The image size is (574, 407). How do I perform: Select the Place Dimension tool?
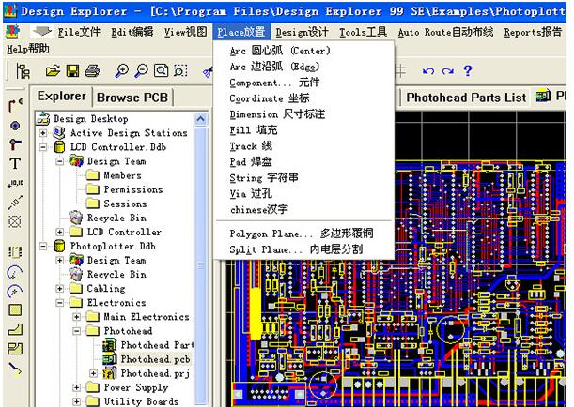[x=15, y=202]
